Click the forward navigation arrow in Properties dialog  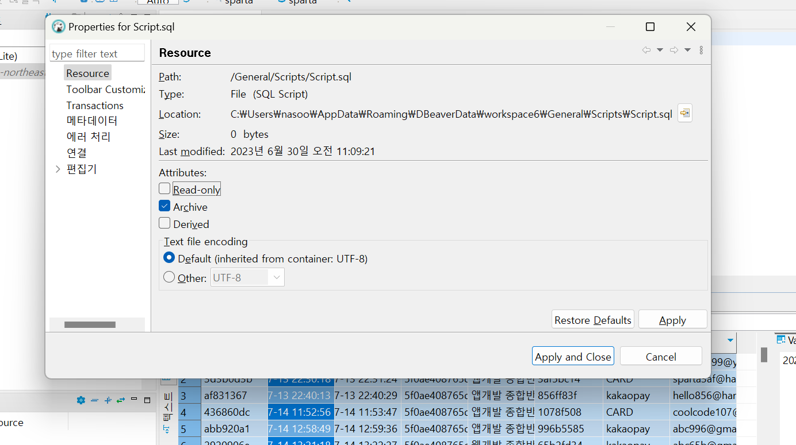(674, 51)
